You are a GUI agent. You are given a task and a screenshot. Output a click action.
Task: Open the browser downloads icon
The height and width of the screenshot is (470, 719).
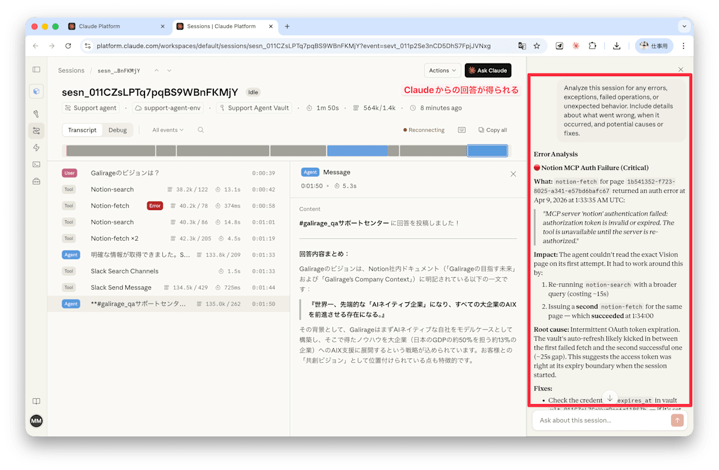click(x=617, y=46)
